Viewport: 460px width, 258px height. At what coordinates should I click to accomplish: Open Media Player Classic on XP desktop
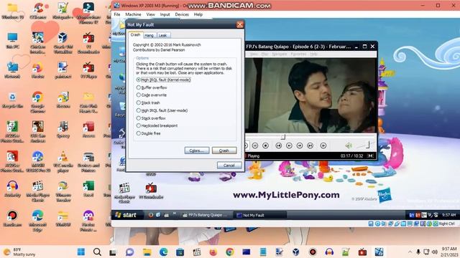[x=124, y=193]
